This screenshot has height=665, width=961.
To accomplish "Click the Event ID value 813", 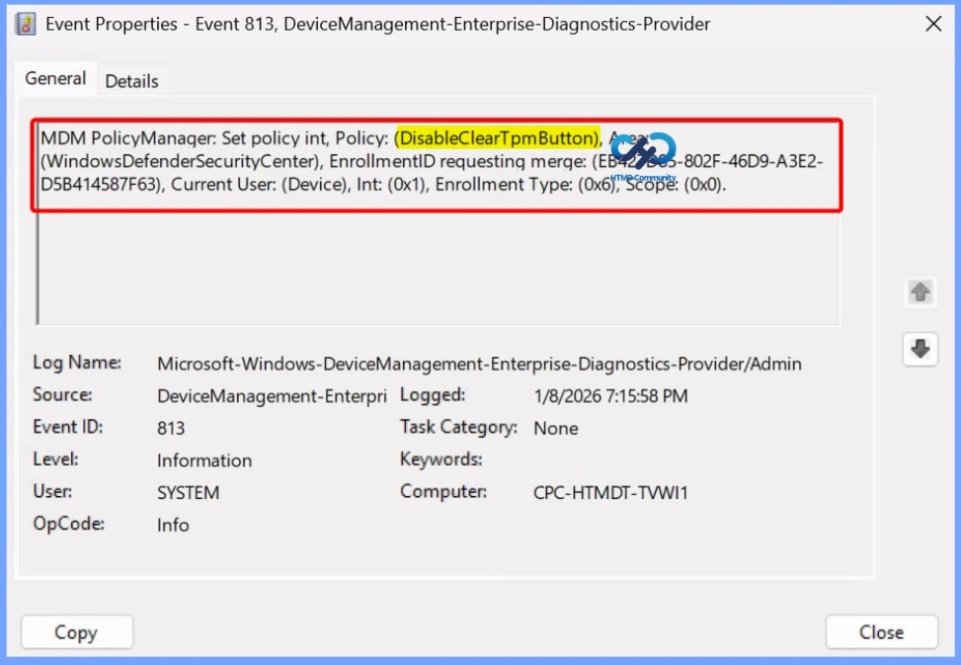I will pyautogui.click(x=169, y=427).
